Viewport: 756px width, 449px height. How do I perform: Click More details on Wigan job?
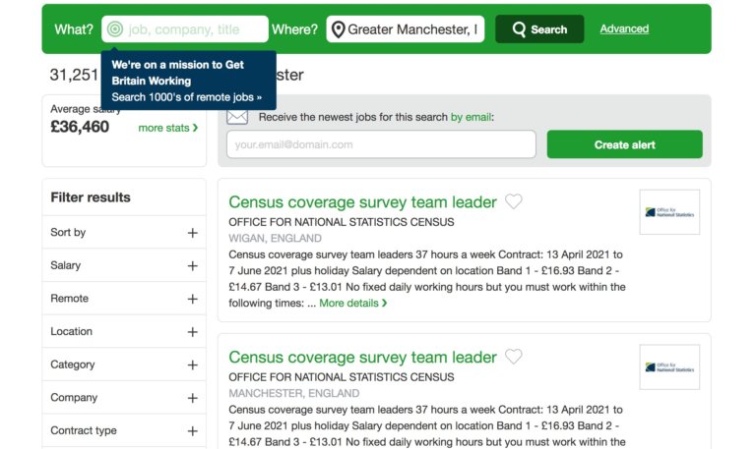(x=353, y=304)
